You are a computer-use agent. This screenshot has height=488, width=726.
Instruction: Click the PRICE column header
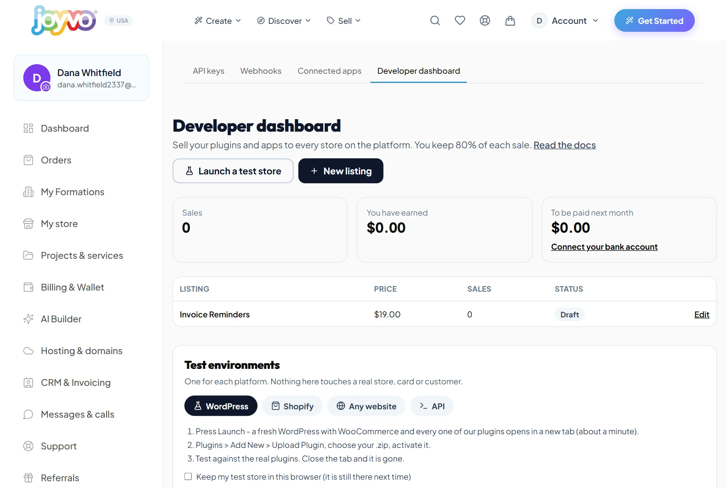(x=385, y=289)
